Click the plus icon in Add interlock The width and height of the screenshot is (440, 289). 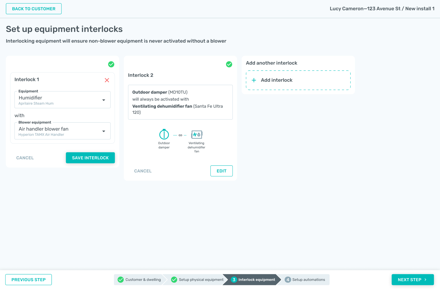(x=254, y=80)
